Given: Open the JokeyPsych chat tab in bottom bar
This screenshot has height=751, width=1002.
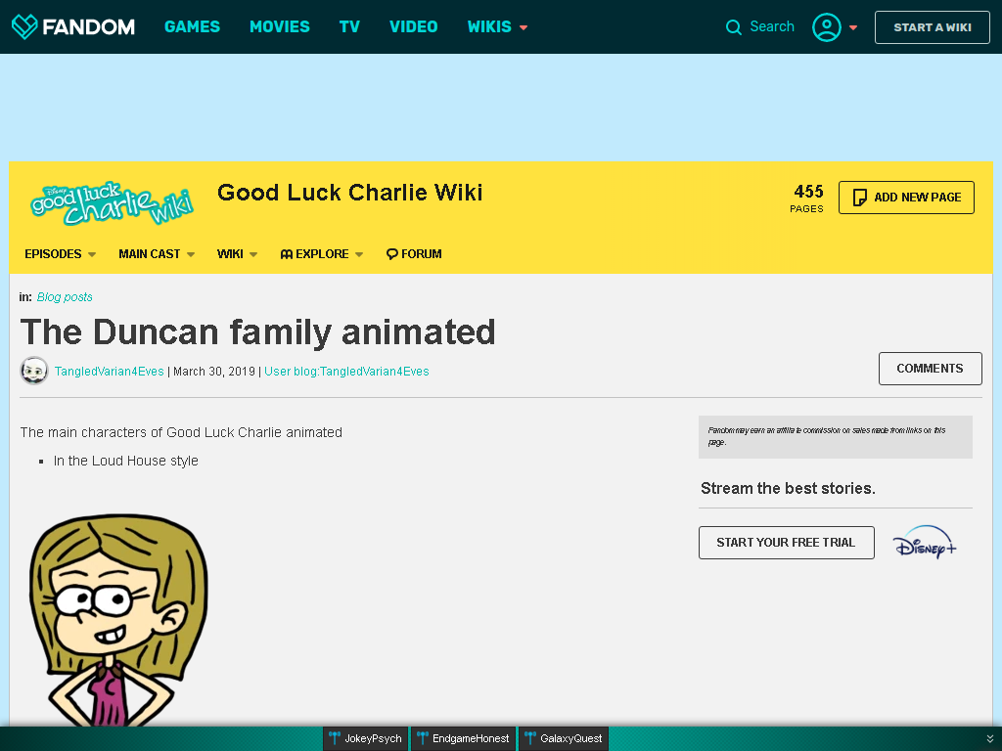Looking at the screenshot, I should 366,738.
